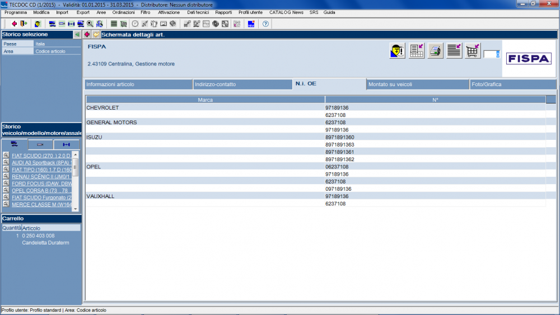
Task: Open OPEL CORSA B history link
Action: click(x=42, y=190)
